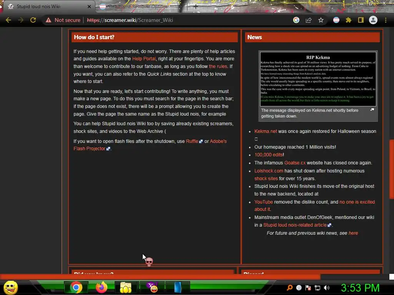Open the shock sites link
Viewport: 394px width, 295px height.
(266, 179)
